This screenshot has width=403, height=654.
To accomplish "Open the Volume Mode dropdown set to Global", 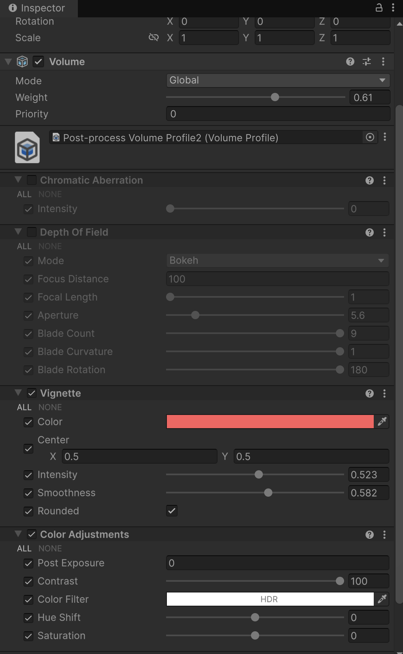I will pos(278,80).
